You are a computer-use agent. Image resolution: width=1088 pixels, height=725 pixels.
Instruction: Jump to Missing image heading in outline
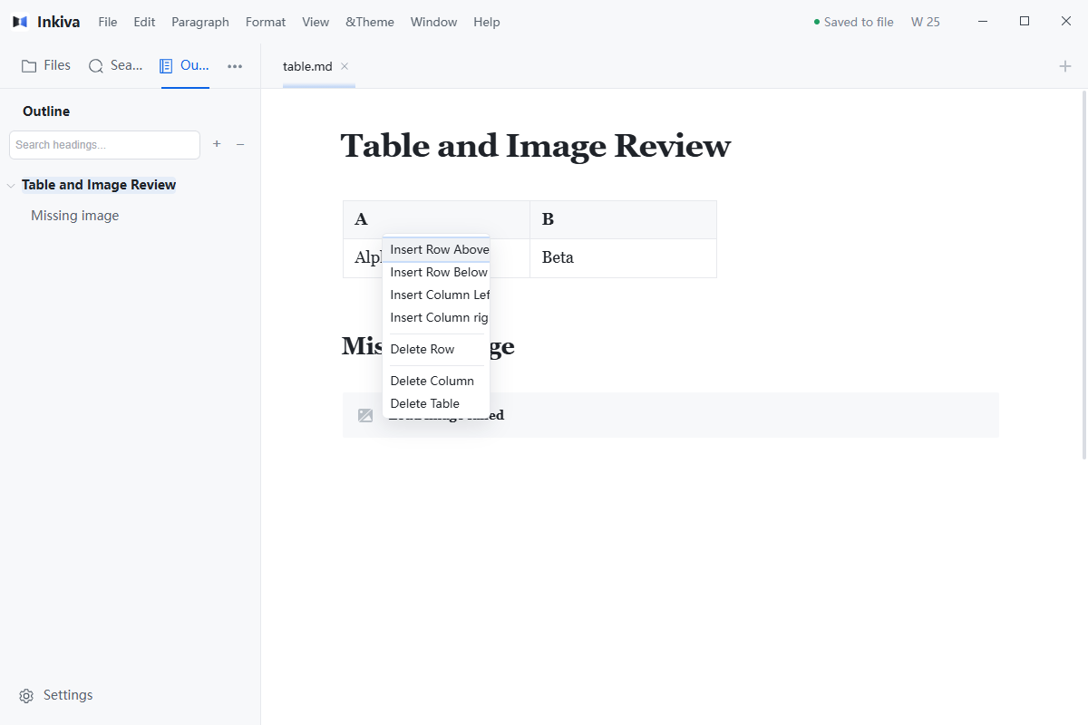(x=75, y=216)
